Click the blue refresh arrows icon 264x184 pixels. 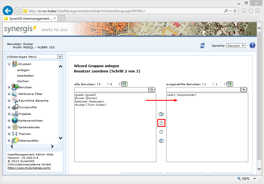203,46
